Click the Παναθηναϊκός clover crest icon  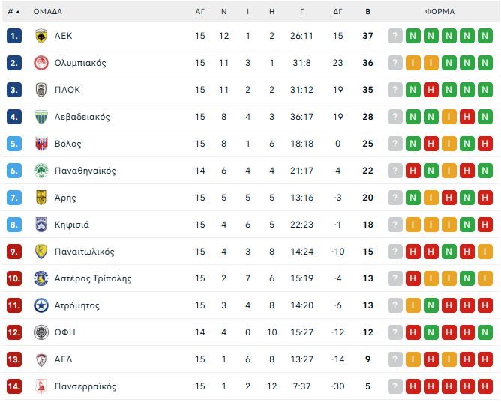tap(41, 171)
